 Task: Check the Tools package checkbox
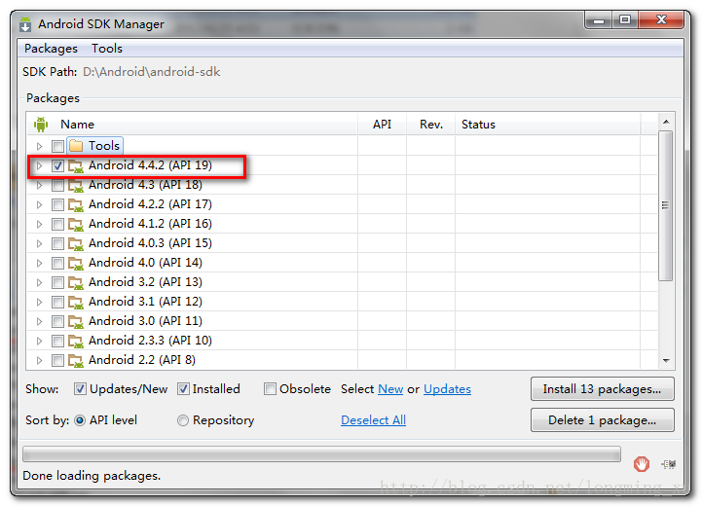57,146
